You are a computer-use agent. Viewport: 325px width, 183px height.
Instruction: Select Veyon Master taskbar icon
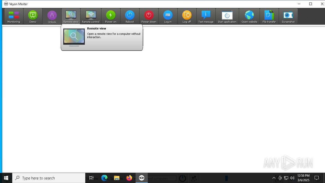point(142,178)
